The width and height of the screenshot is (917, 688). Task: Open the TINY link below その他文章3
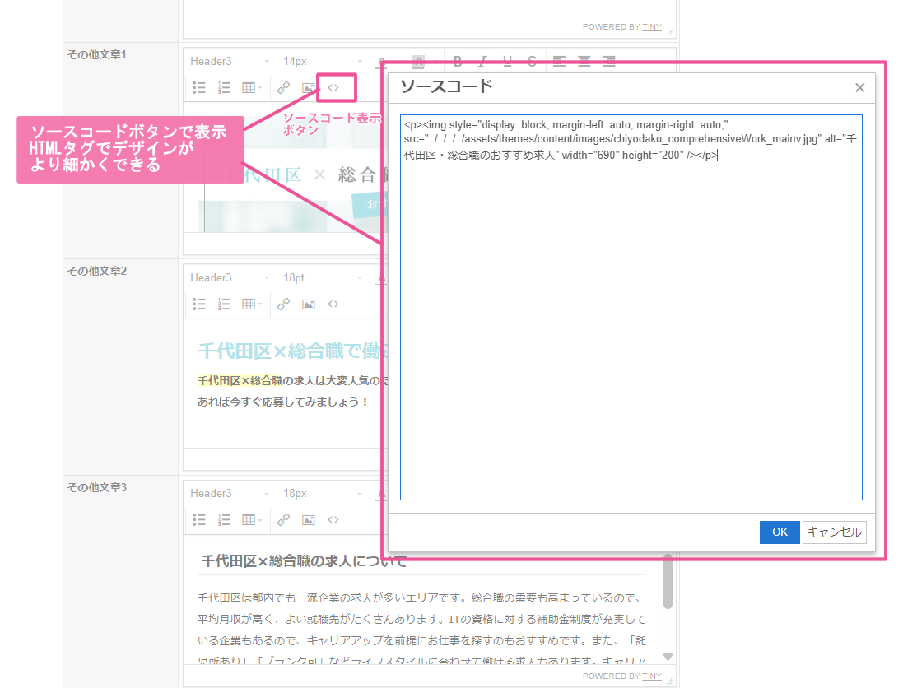652,676
